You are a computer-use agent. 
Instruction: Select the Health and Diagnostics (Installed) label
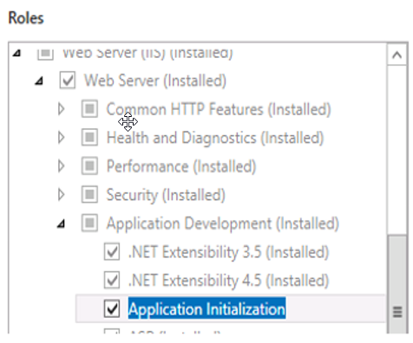pos(215,138)
